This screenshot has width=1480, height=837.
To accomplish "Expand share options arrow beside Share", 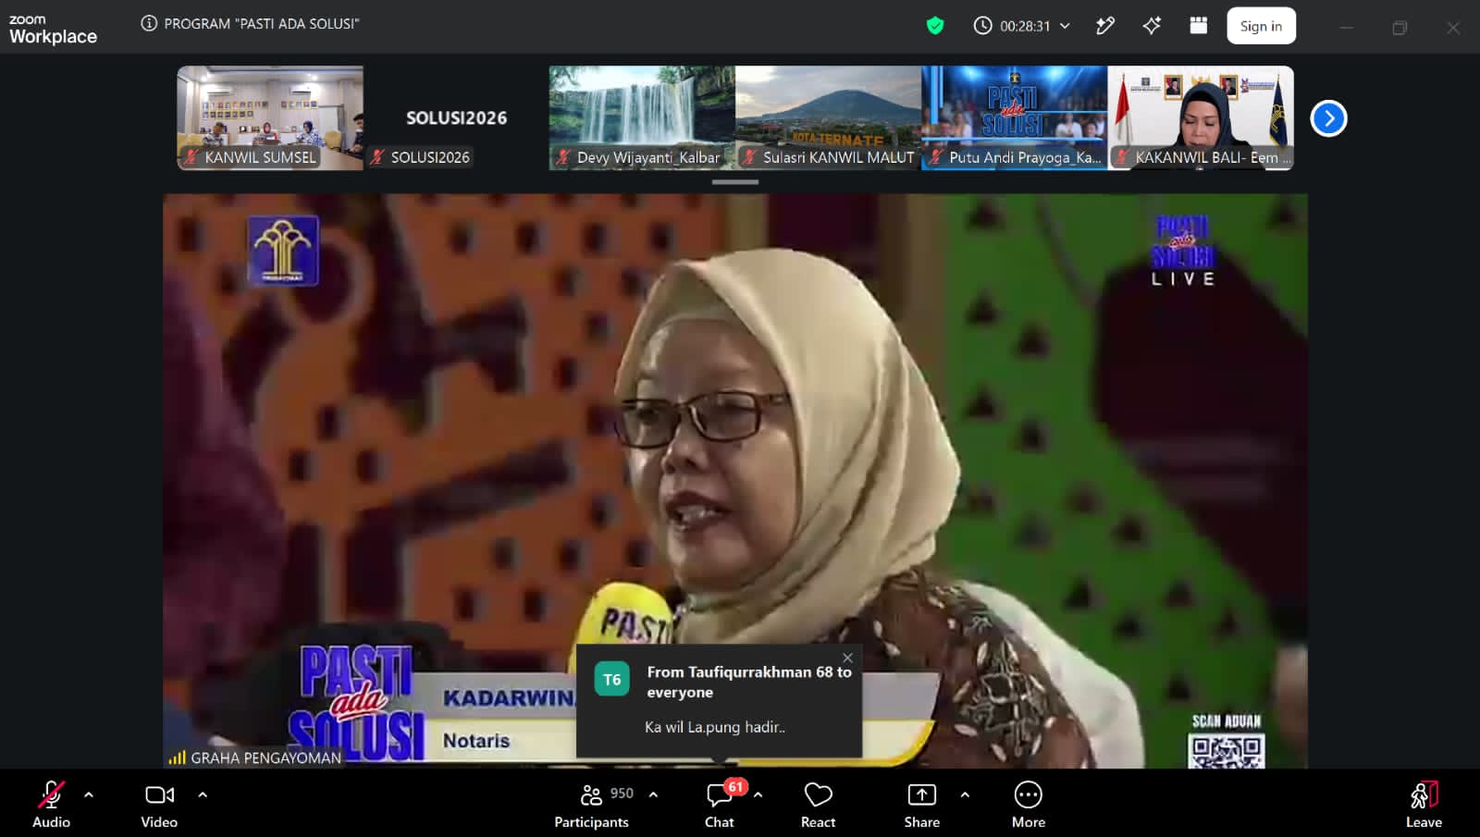I will [965, 794].
